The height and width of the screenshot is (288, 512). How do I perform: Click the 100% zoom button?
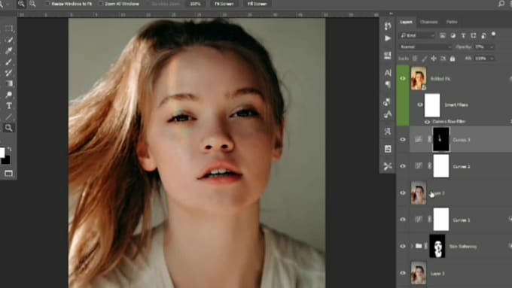pos(195,4)
